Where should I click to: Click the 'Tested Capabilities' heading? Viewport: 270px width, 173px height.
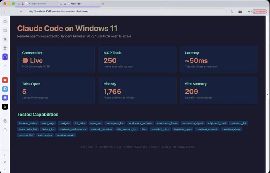tap(38, 114)
